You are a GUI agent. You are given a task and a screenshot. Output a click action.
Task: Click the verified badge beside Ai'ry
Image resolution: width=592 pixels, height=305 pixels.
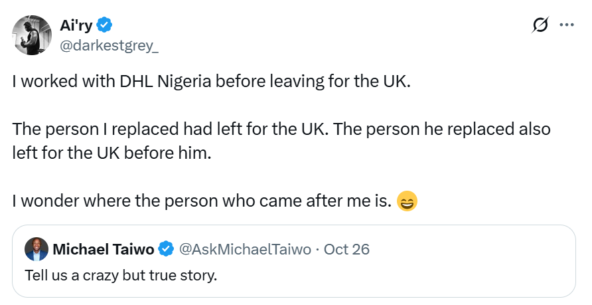105,26
